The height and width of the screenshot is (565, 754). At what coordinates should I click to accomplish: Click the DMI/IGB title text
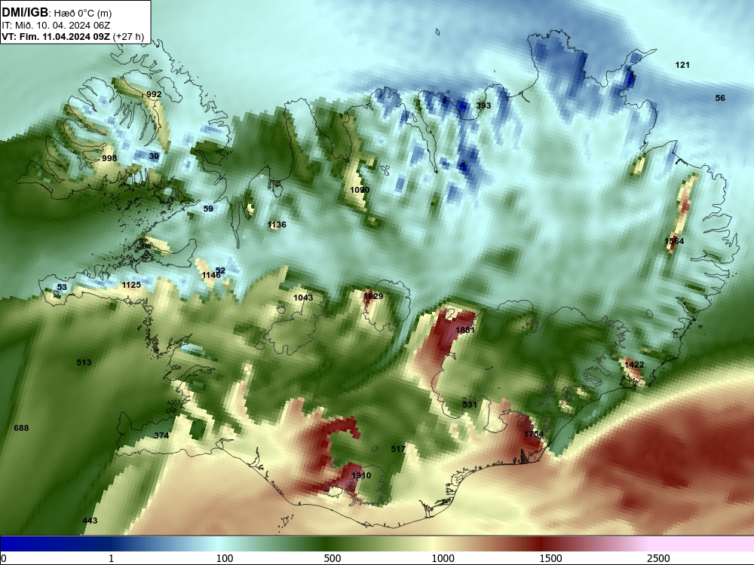(25, 13)
